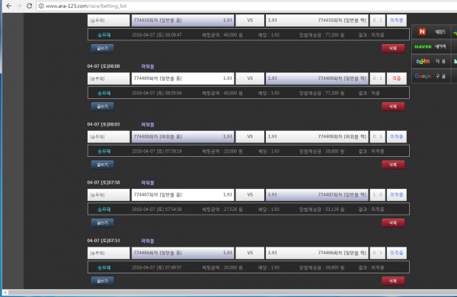Click the horizontal scrollbar left arrow
The height and width of the screenshot is (297, 457).
click(5, 292)
